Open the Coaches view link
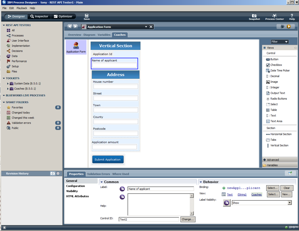 (256, 195)
